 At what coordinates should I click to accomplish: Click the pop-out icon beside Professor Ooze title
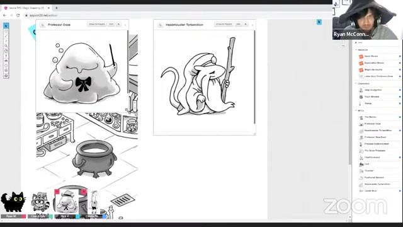(x=43, y=25)
